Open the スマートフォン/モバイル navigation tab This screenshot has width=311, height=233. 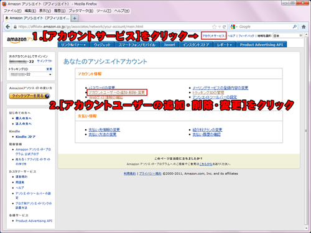point(137,45)
